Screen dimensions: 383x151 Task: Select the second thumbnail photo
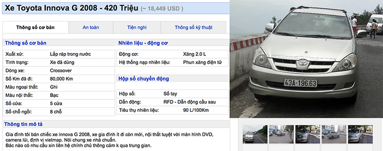click(281, 134)
